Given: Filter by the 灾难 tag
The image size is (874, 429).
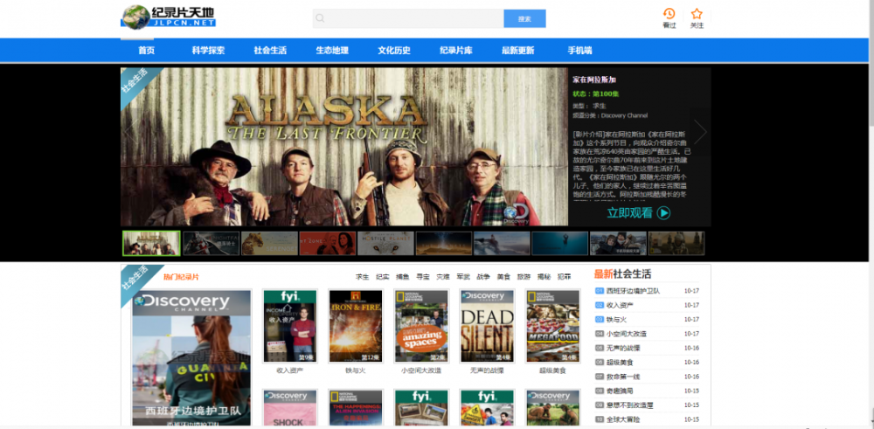Looking at the screenshot, I should coord(443,277).
